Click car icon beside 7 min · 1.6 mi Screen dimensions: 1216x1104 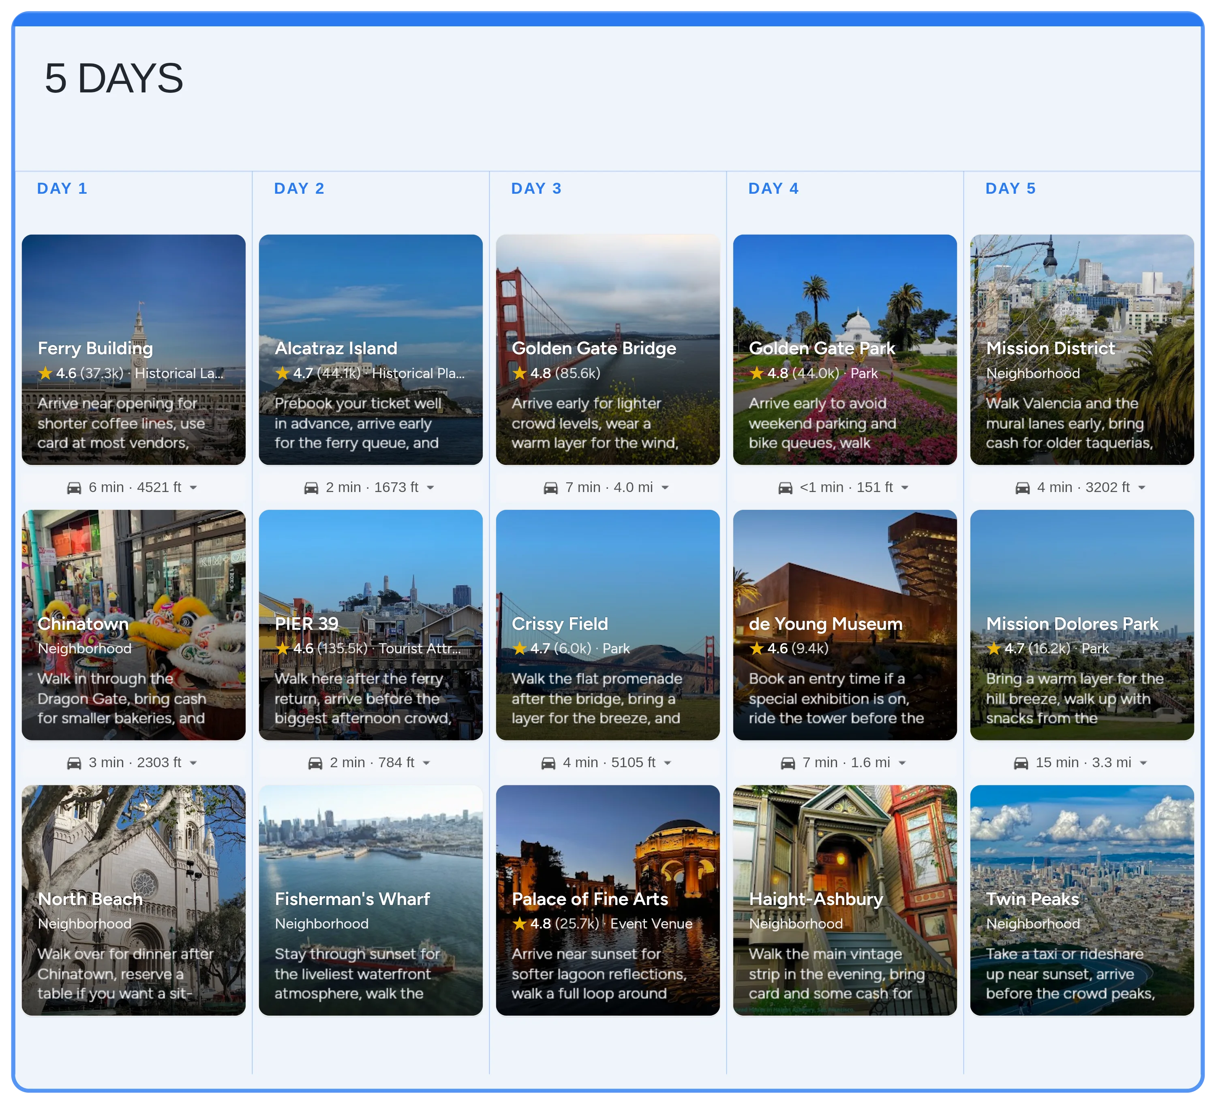tap(788, 763)
